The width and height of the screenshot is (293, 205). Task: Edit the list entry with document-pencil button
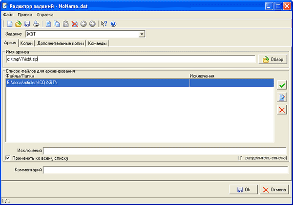coord(282,97)
